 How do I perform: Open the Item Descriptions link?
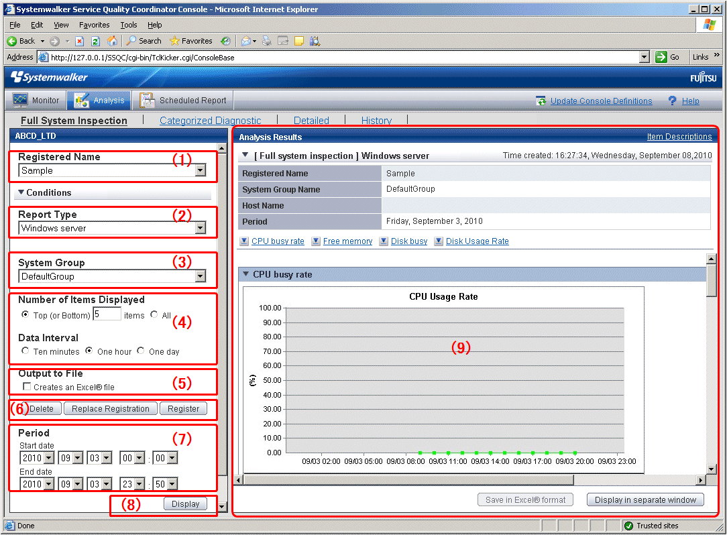(x=679, y=136)
